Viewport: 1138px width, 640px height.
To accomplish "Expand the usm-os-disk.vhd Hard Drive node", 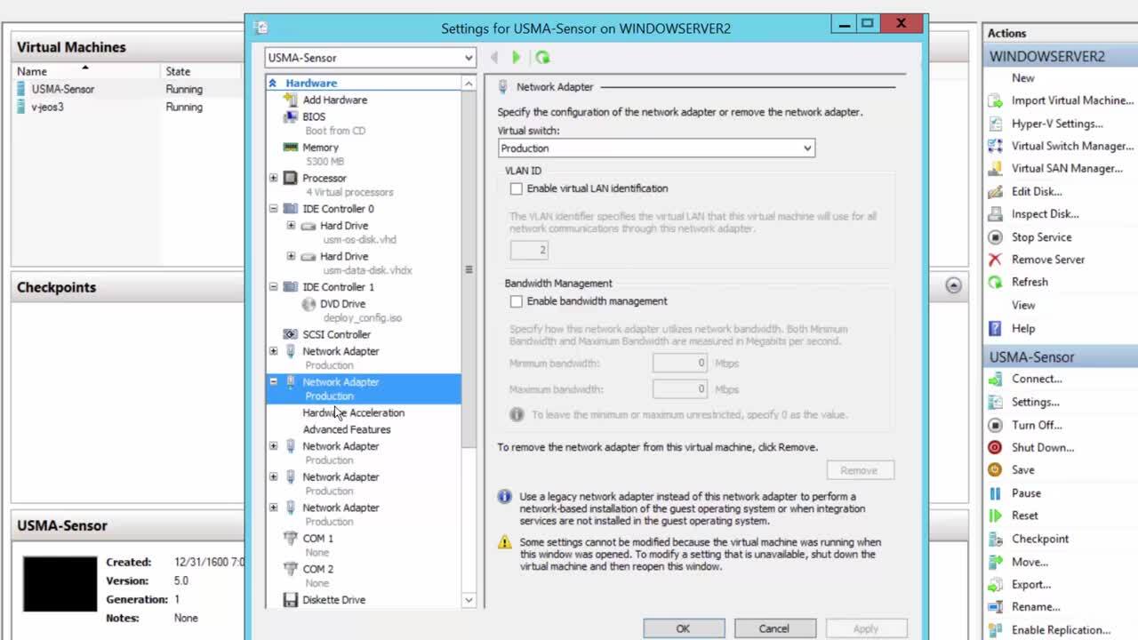I will pos(291,226).
